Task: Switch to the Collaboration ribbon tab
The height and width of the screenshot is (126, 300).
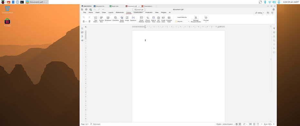Action: coord(138,13)
